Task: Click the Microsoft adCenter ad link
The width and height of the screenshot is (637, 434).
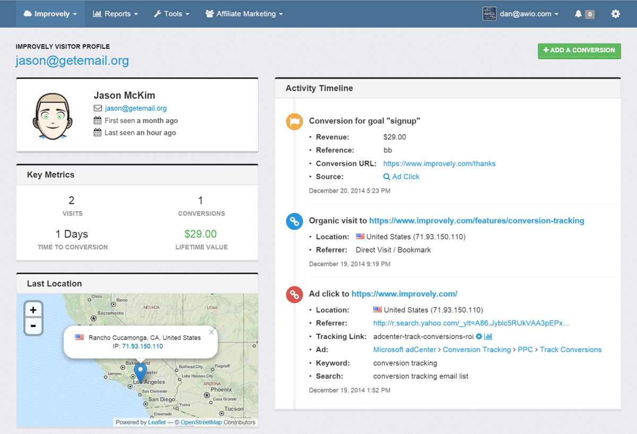Action: click(x=404, y=350)
